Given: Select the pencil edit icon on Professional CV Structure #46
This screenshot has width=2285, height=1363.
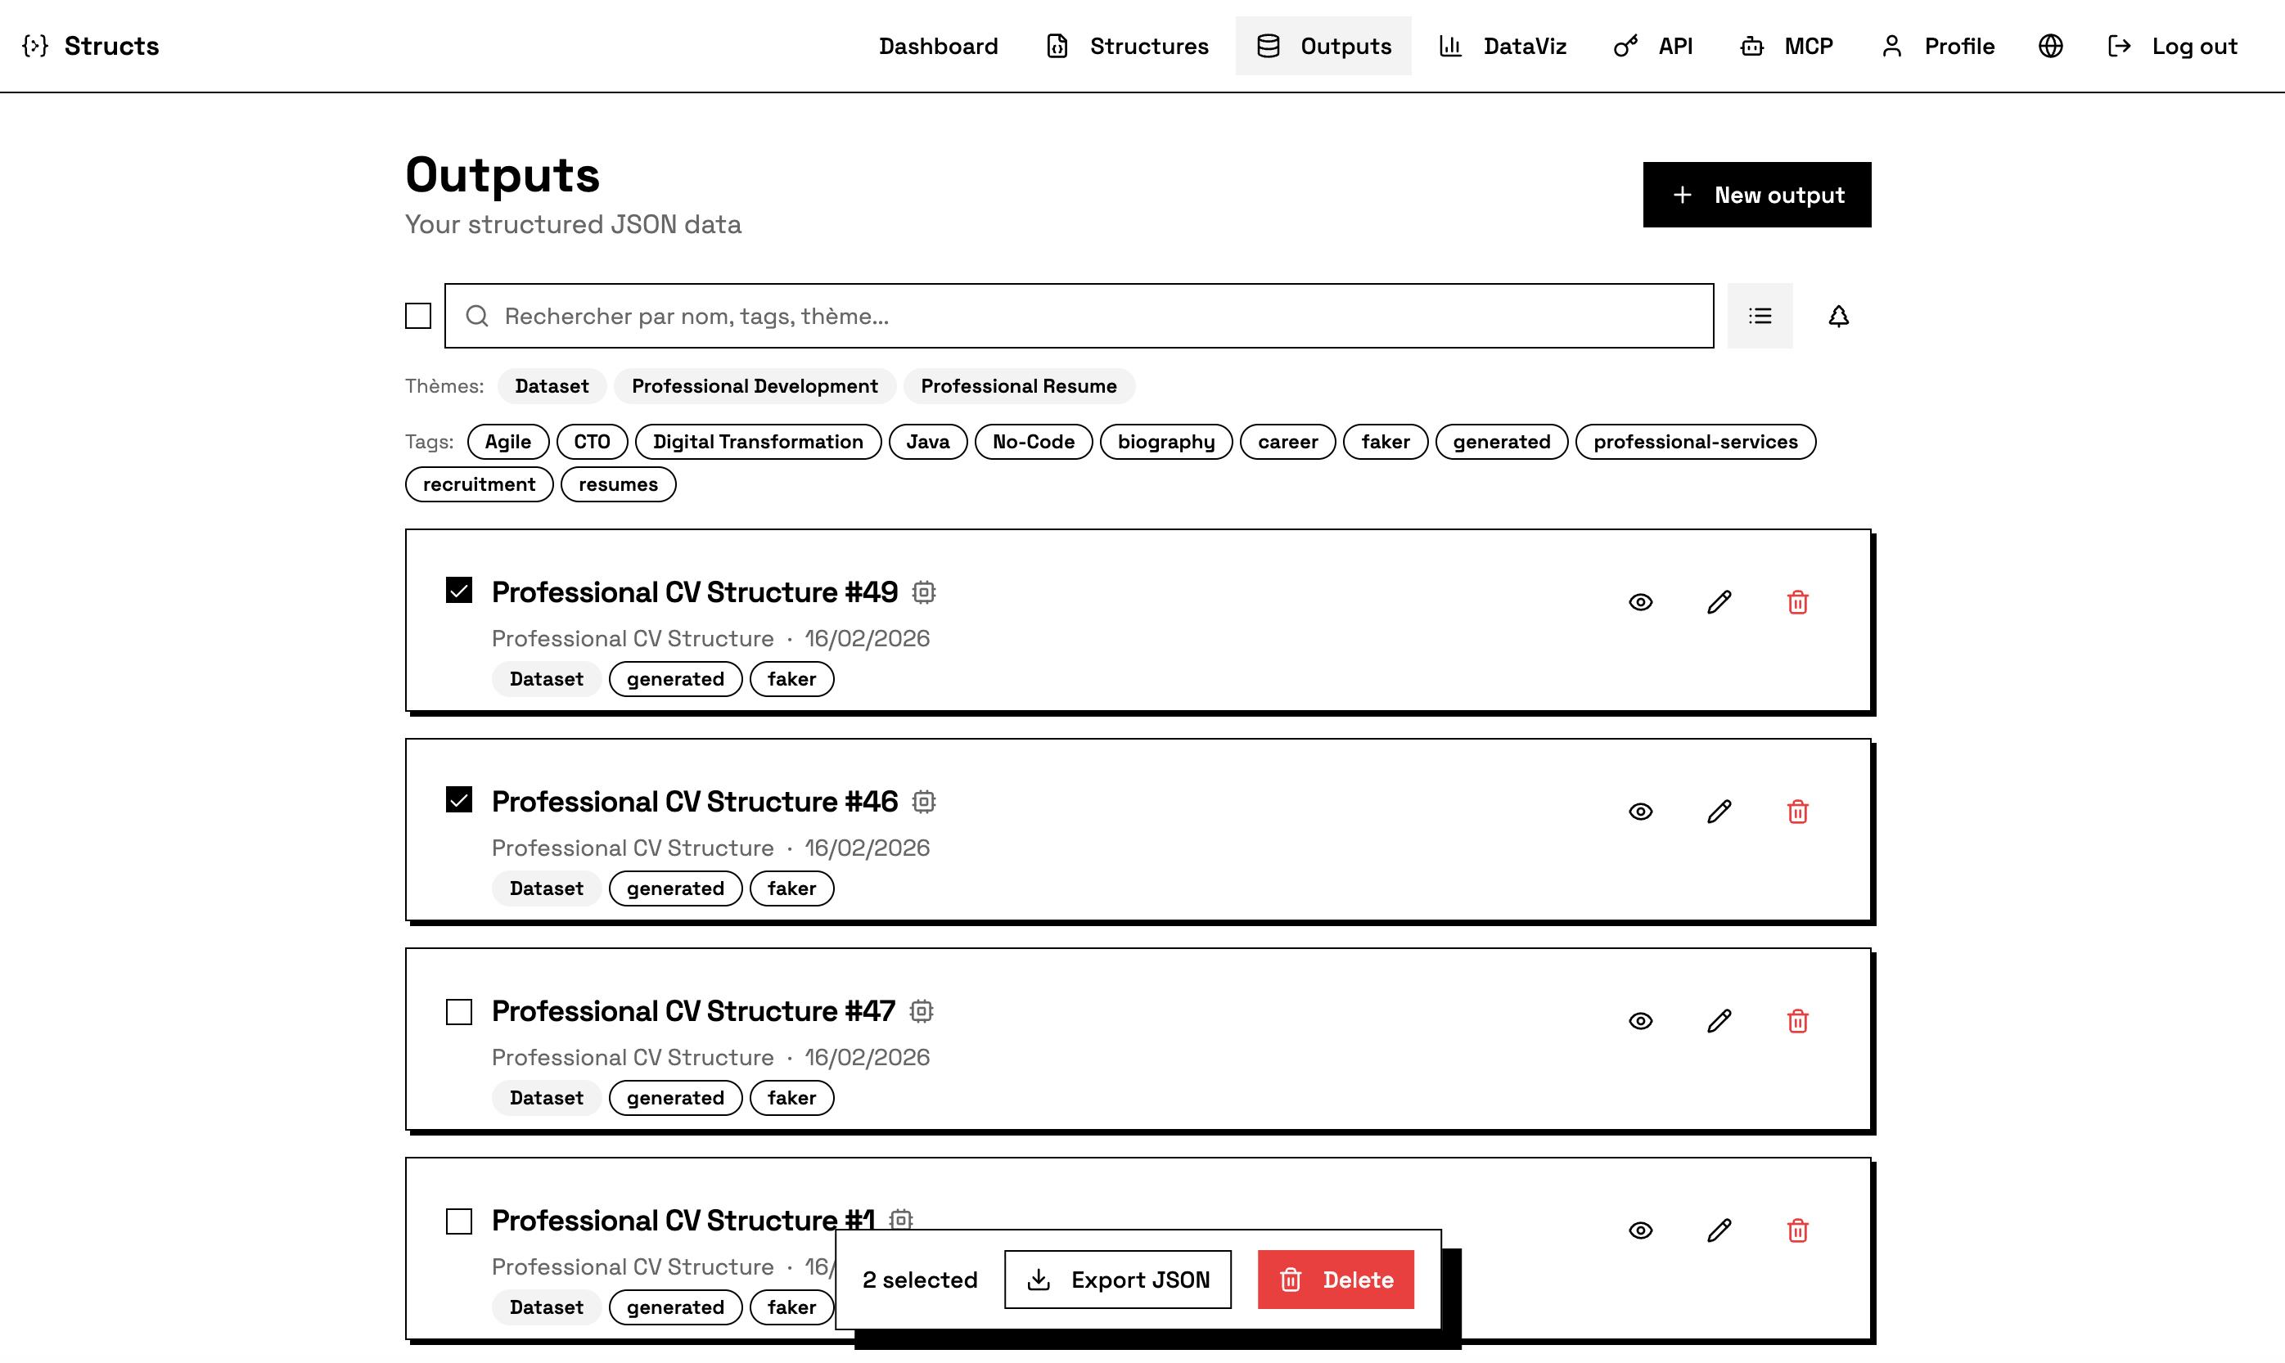Looking at the screenshot, I should (x=1719, y=811).
